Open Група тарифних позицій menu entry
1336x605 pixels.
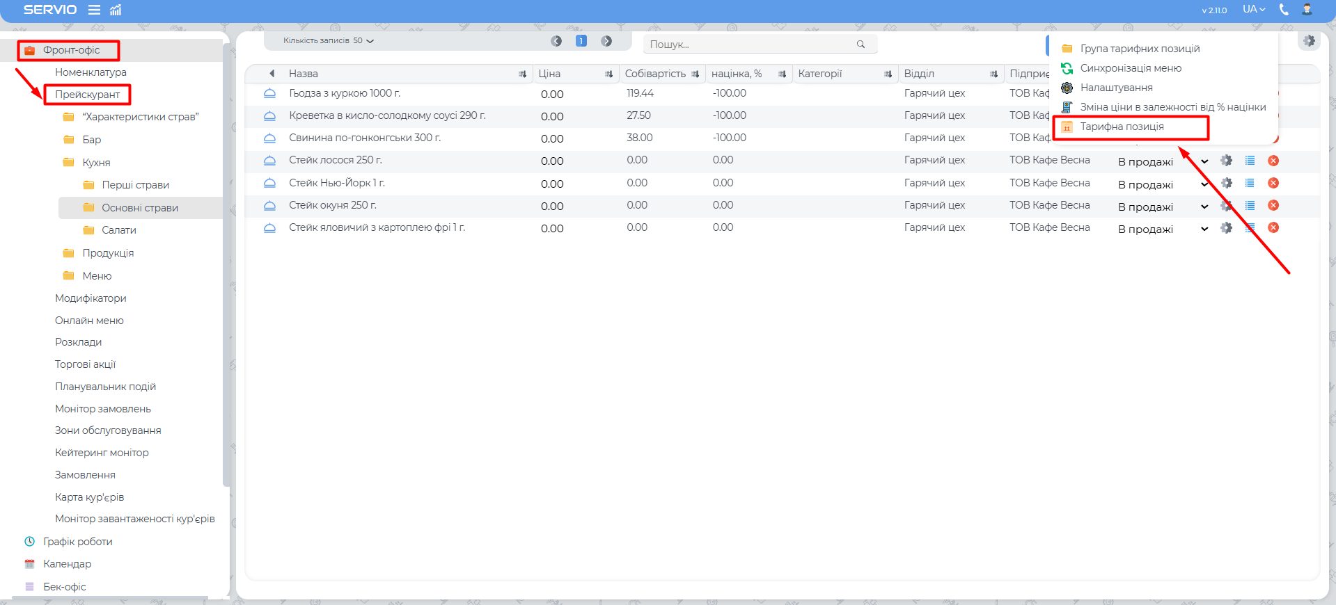1139,49
